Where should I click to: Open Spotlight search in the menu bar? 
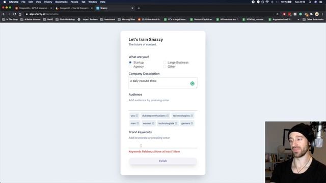pyautogui.click(x=310, y=2)
